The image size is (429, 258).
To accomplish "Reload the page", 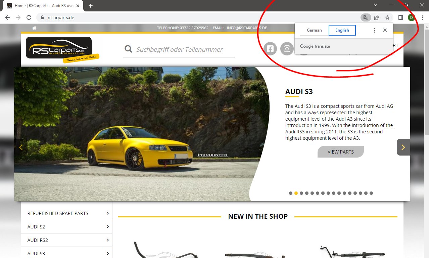I will (x=29, y=17).
